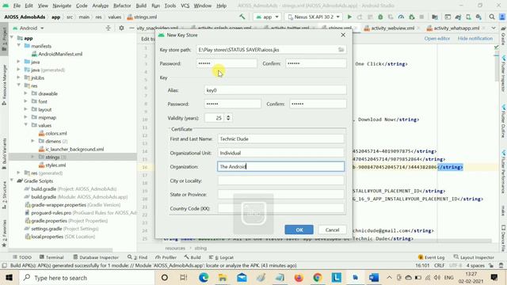The image size is (507, 285).
Task: Open Mail app from taskbar
Action: tap(242, 278)
